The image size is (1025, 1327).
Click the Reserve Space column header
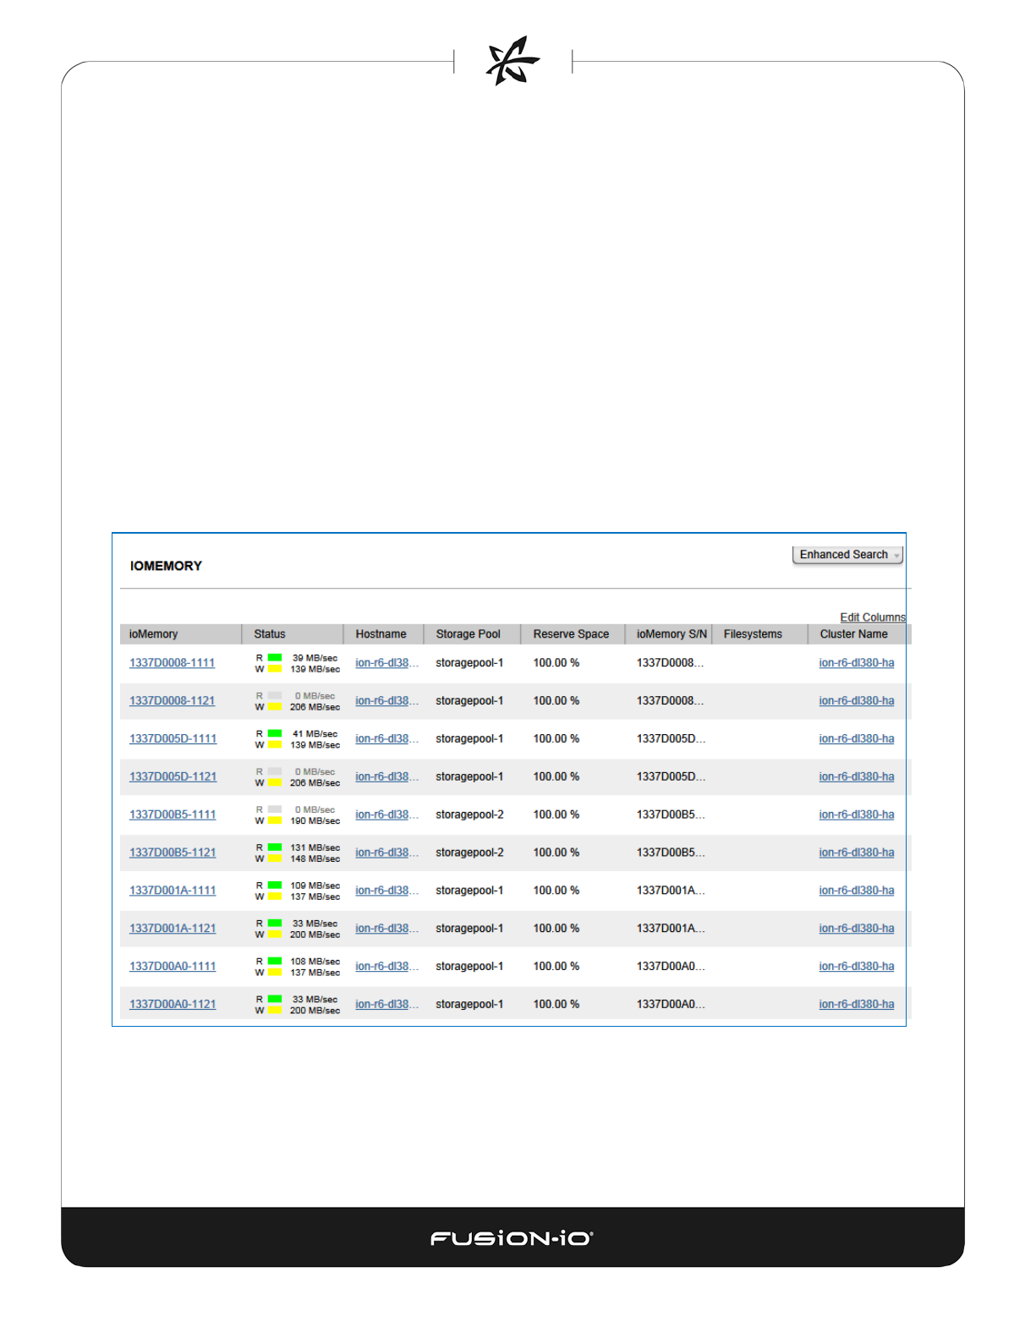pos(573,634)
